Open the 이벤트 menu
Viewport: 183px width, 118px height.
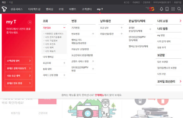[73, 9]
